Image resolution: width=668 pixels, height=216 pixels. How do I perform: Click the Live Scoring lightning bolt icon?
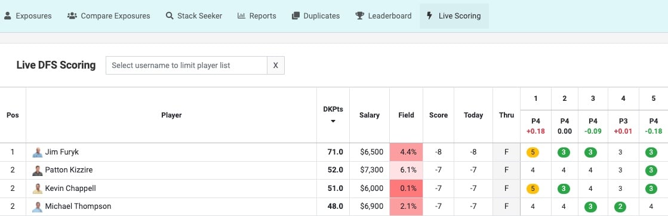pyautogui.click(x=429, y=16)
